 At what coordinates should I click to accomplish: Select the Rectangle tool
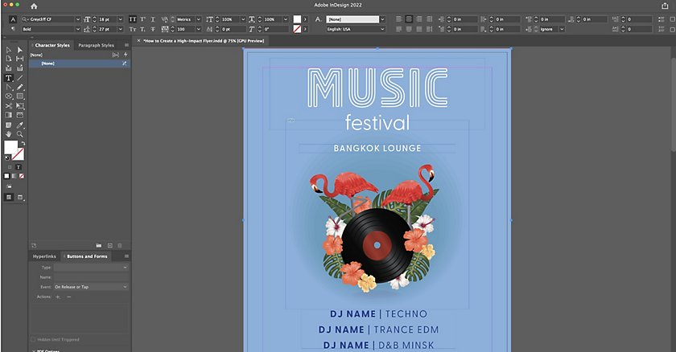[20, 96]
